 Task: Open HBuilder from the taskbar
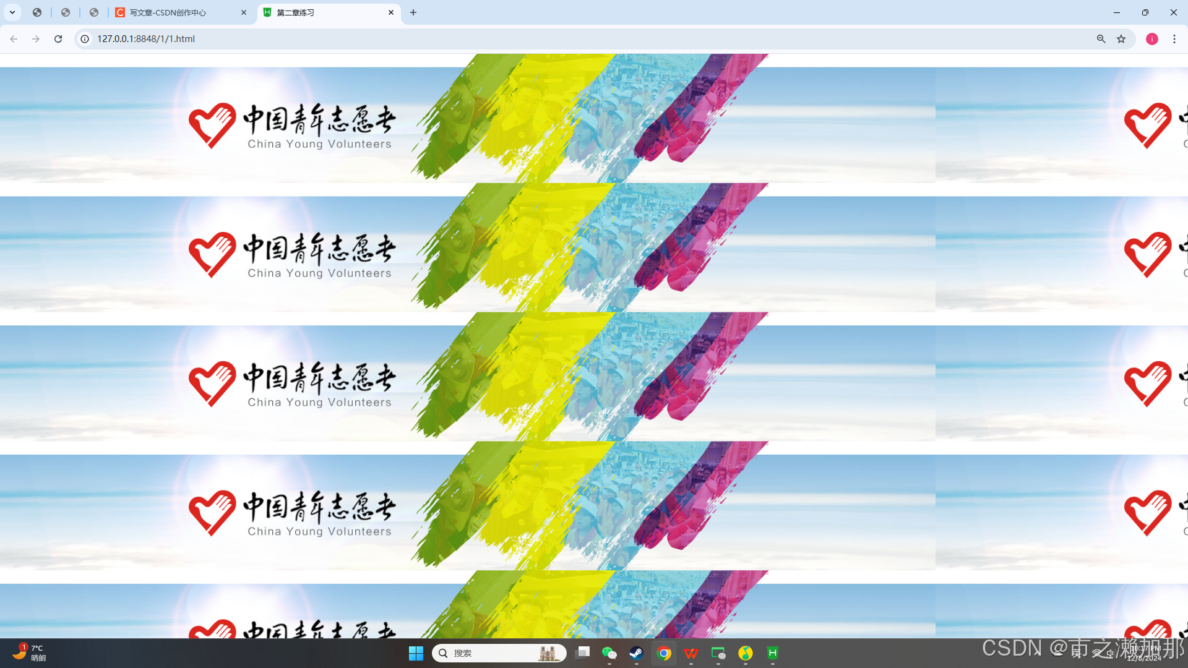(772, 653)
